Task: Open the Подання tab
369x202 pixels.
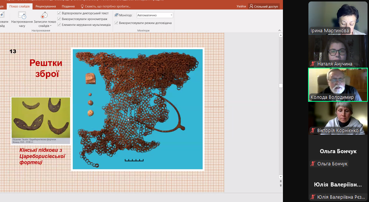Action: pyautogui.click(x=68, y=6)
